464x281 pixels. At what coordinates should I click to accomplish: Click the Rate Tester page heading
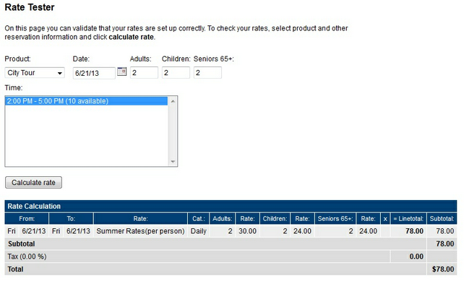(30, 7)
